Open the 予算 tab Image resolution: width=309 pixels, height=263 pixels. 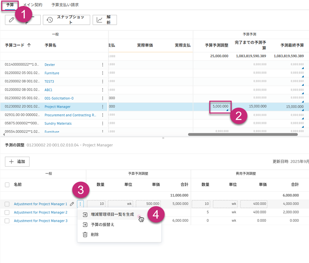tap(10, 5)
